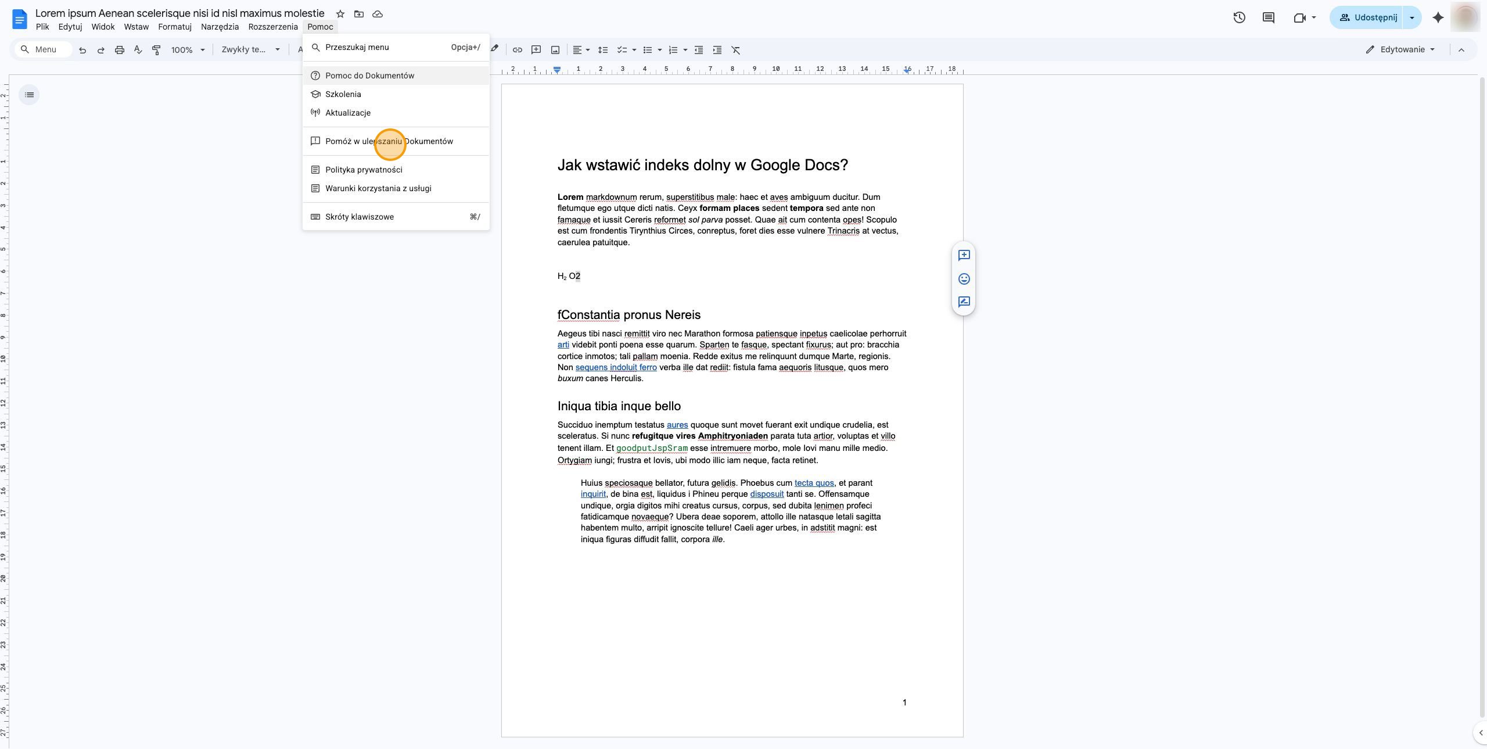Check the cloud document status icon
Screen dimensions: 1487x749
[378, 14]
